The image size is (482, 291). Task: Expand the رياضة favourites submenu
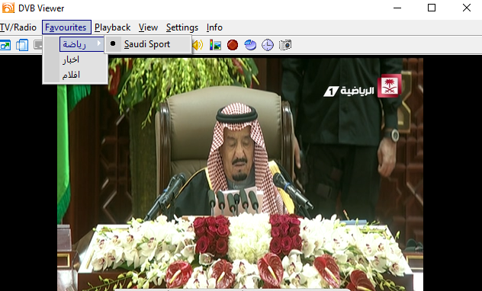[x=82, y=44]
